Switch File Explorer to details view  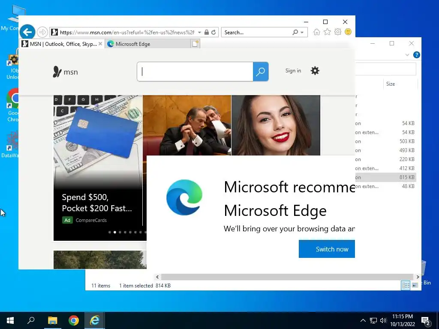point(406,285)
